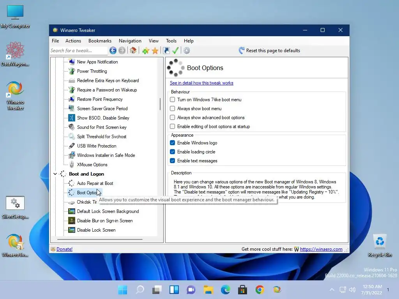399x299 pixels.
Task: Uncheck Enable text messages
Action: (x=173, y=161)
